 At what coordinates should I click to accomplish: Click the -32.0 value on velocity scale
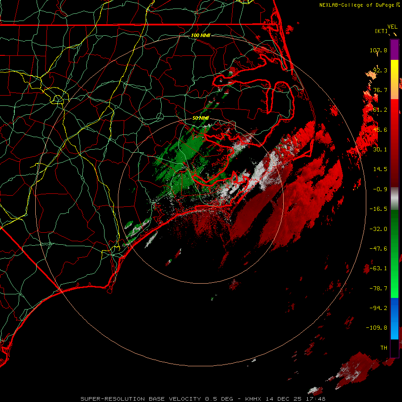click(378, 229)
